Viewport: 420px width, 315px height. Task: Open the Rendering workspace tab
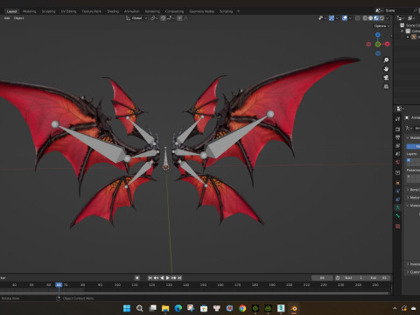click(x=152, y=11)
